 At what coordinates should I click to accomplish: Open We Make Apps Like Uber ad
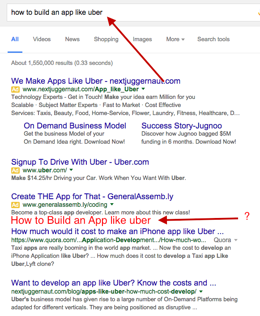coord(96,81)
